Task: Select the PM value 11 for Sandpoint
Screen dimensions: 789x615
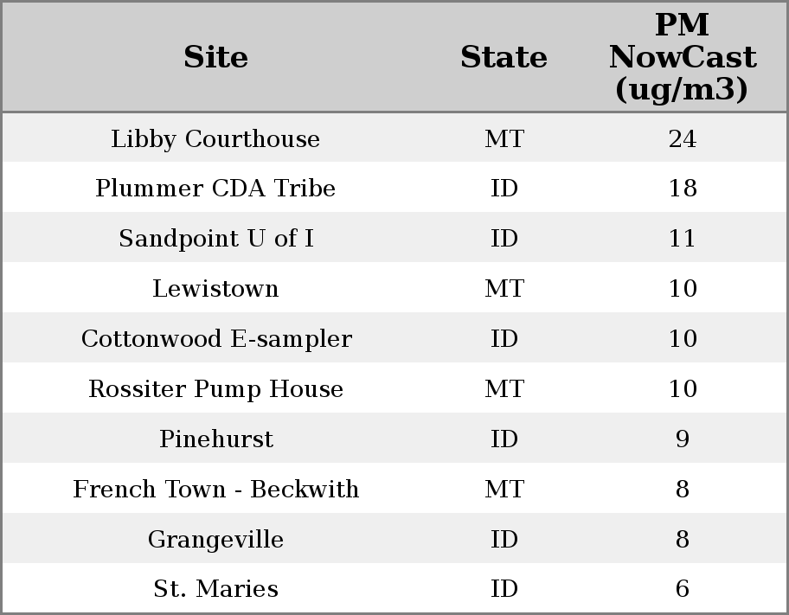Action: [682, 239]
